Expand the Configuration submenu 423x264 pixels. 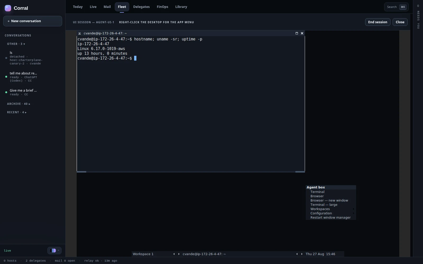point(331,213)
